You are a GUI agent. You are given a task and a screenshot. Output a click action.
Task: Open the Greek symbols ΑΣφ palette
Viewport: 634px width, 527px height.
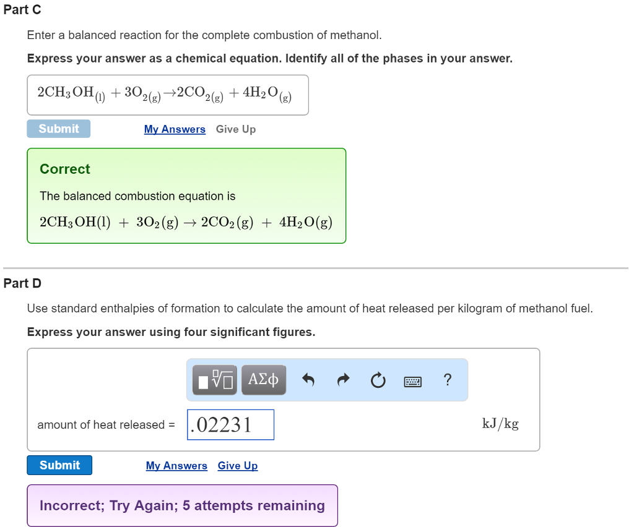tap(264, 380)
